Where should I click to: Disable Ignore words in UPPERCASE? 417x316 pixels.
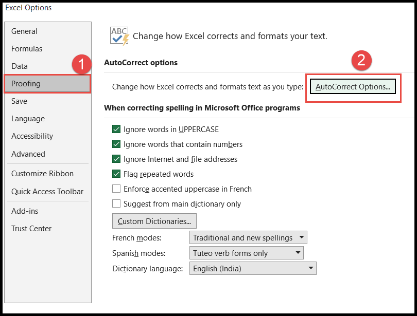[x=116, y=130]
